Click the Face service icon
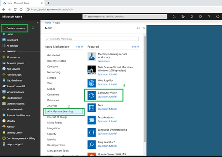This screenshot has height=157, width=222. (91, 108)
